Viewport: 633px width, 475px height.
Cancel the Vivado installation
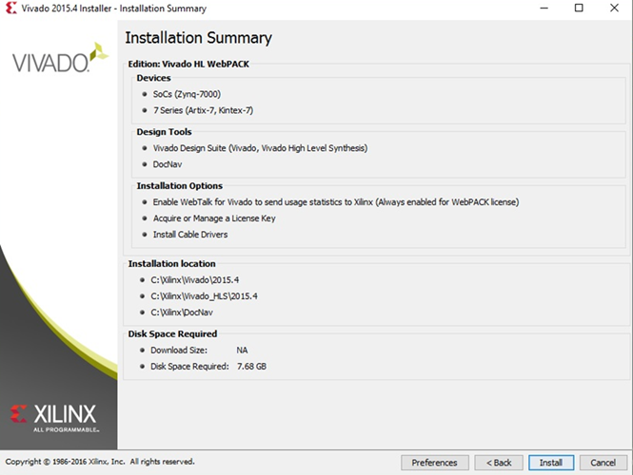click(x=603, y=463)
